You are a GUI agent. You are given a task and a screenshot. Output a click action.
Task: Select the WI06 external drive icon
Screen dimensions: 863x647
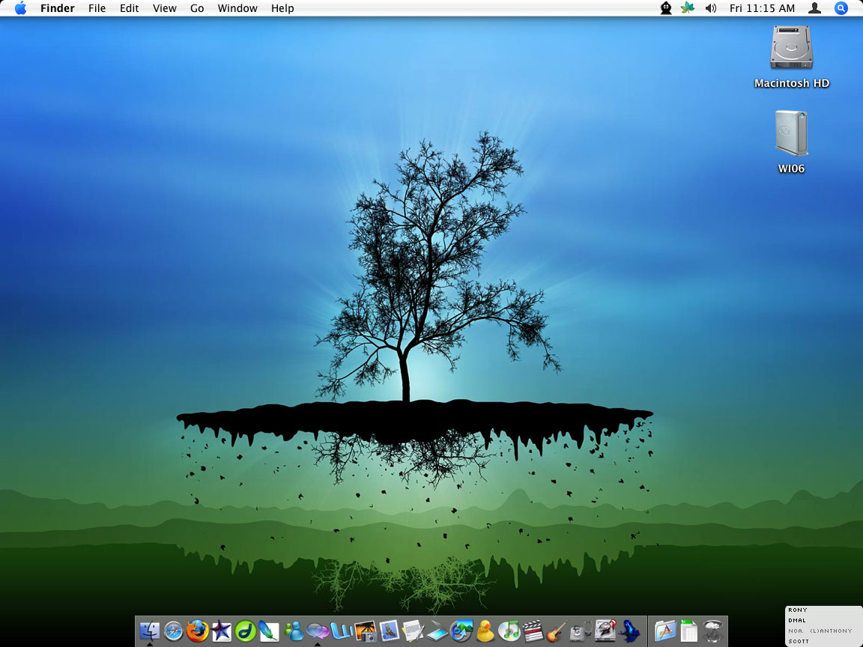point(791,142)
